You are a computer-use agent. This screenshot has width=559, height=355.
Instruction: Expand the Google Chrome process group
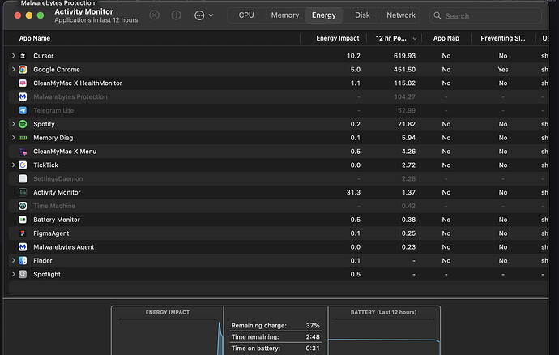[x=13, y=69]
